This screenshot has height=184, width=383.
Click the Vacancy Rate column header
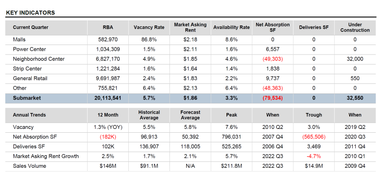149,27
